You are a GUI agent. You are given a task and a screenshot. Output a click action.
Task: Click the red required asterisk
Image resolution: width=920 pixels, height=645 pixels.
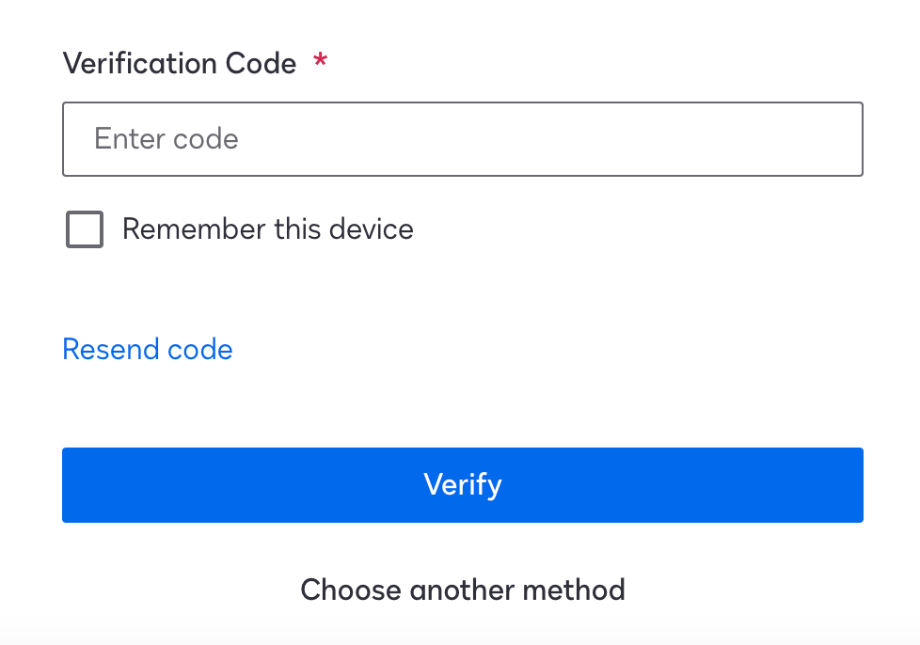[x=319, y=61]
